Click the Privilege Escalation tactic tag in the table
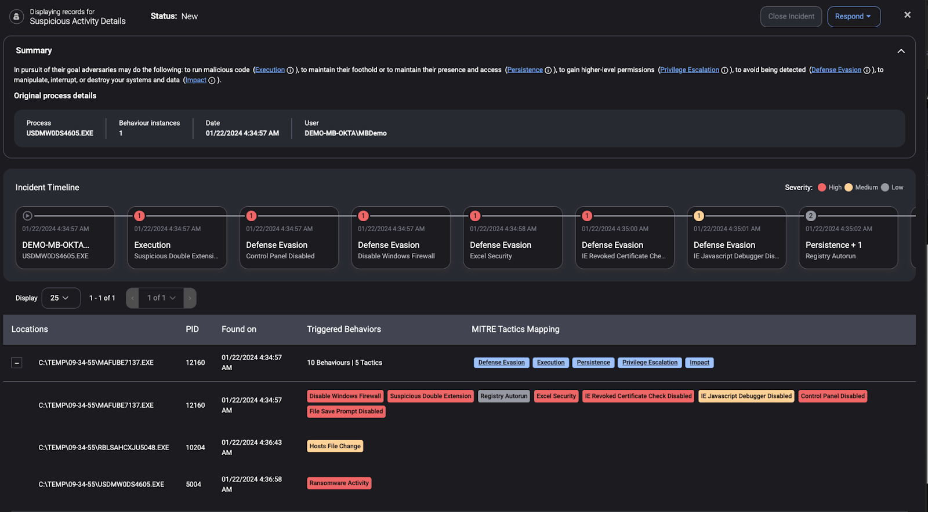 (x=650, y=363)
